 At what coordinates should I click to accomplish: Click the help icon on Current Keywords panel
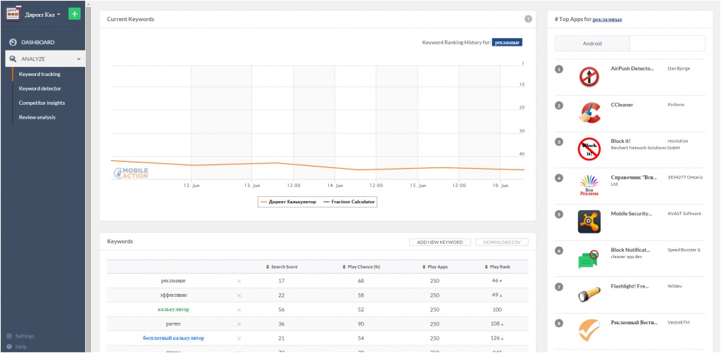coord(528,19)
